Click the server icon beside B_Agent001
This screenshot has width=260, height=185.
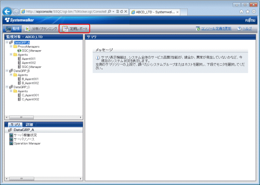(x=19, y=79)
